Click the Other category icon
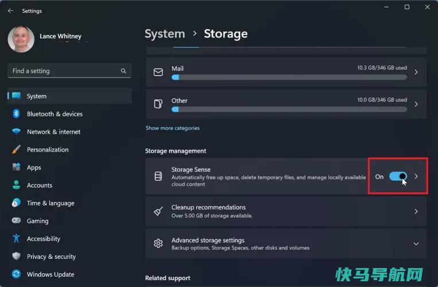The image size is (438, 287). (x=158, y=104)
